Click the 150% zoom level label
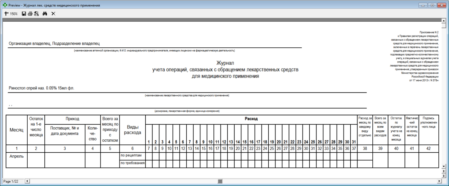The width and height of the screenshot is (449, 186). 14,14
